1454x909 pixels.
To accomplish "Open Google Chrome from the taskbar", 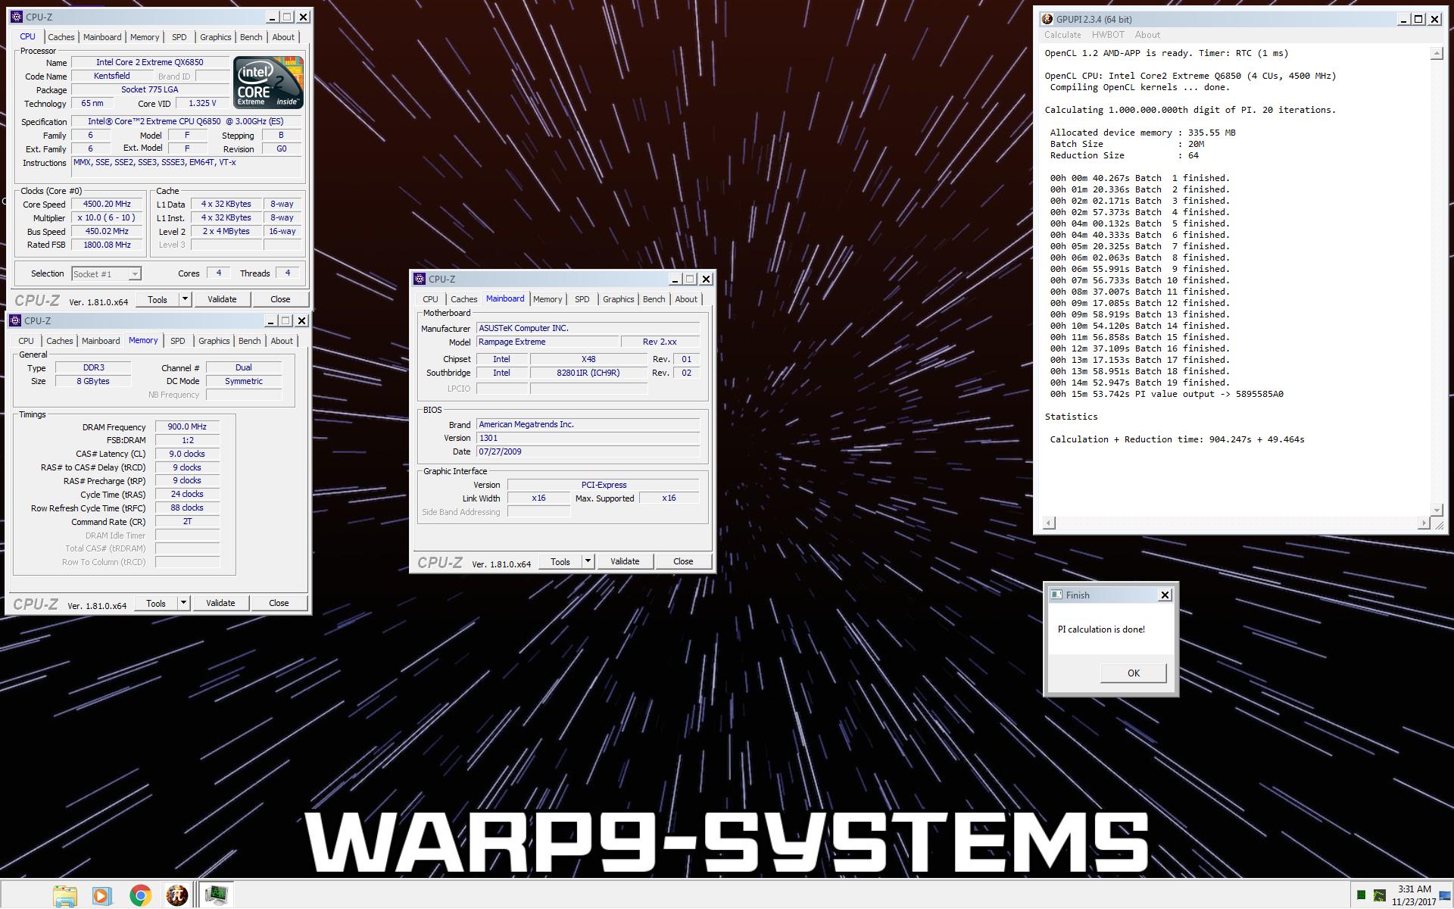I will (x=139, y=895).
